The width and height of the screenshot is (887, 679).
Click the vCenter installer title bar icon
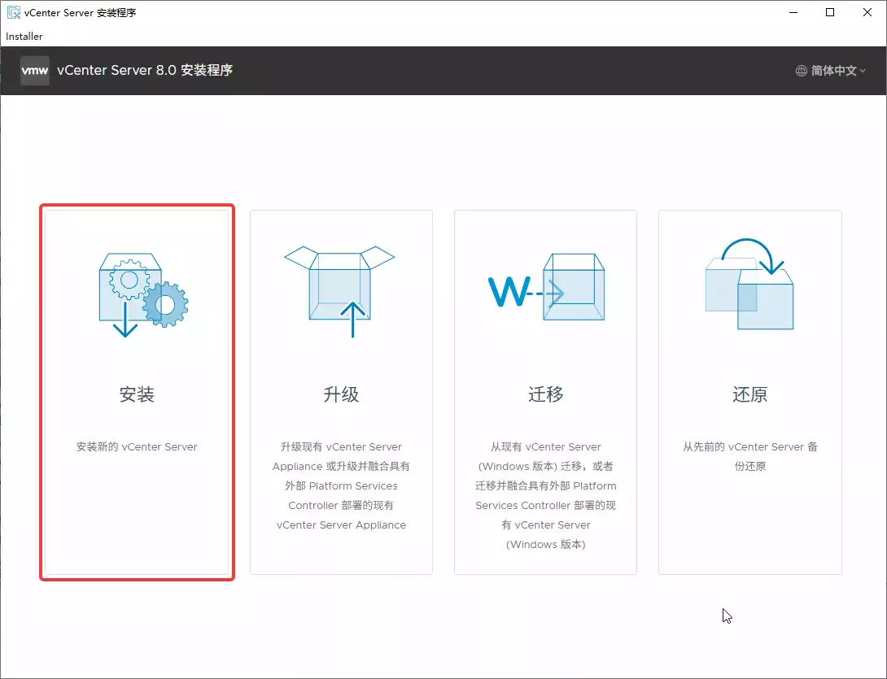pos(13,12)
